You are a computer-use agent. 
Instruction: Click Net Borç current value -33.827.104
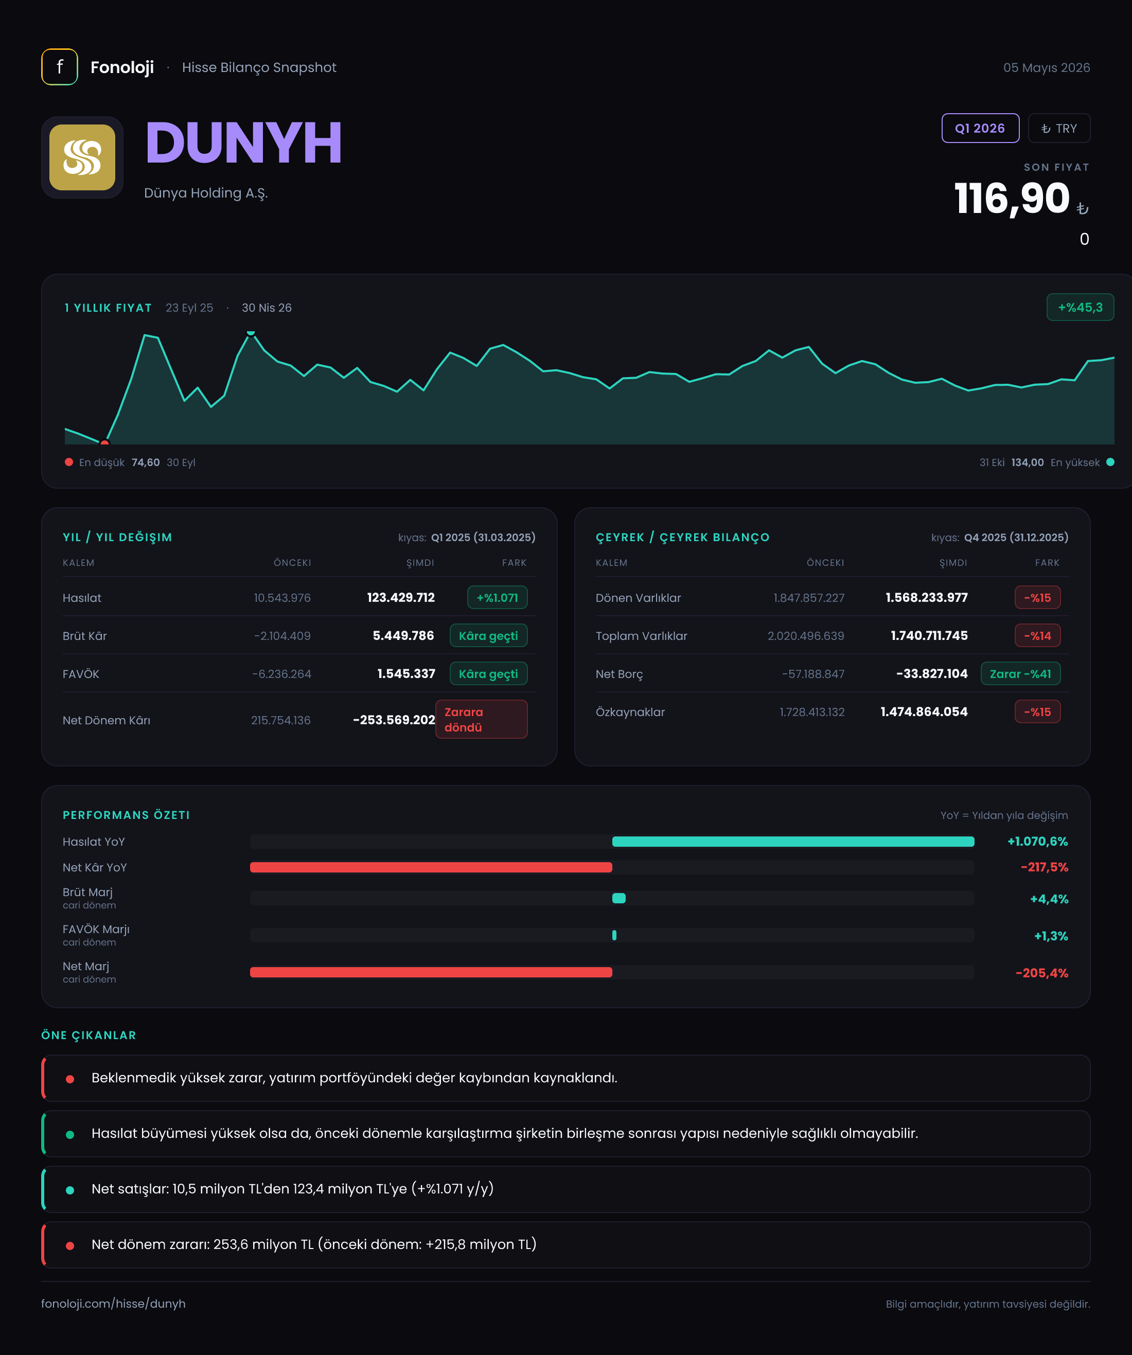(932, 673)
